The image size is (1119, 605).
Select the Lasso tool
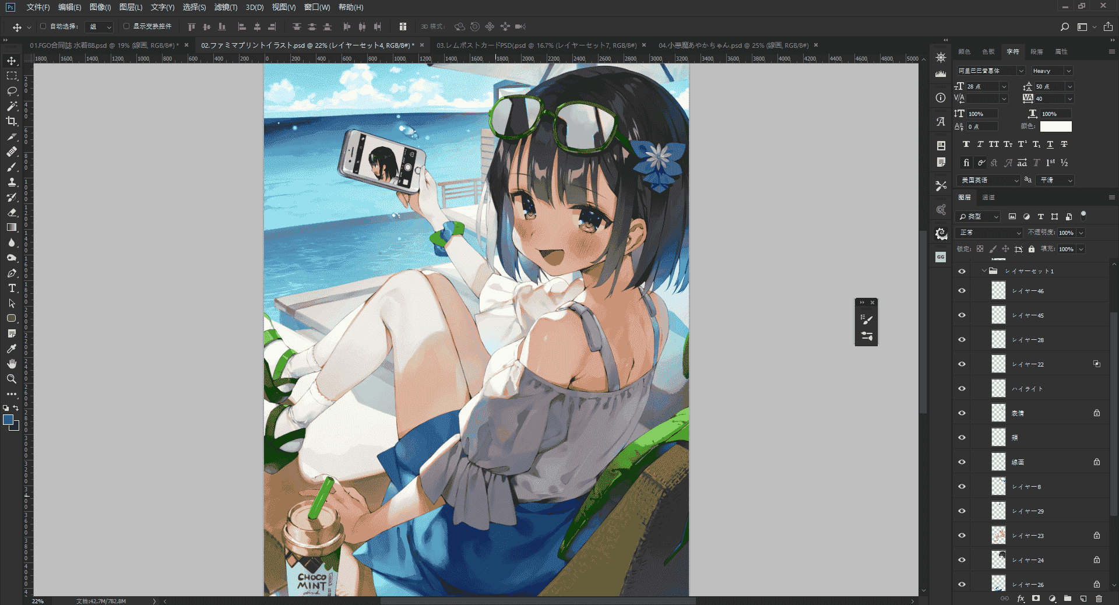(12, 91)
